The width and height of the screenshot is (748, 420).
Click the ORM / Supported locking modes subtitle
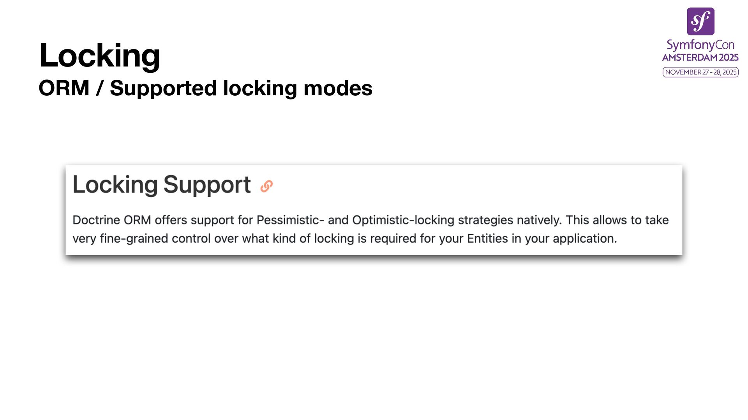click(205, 88)
